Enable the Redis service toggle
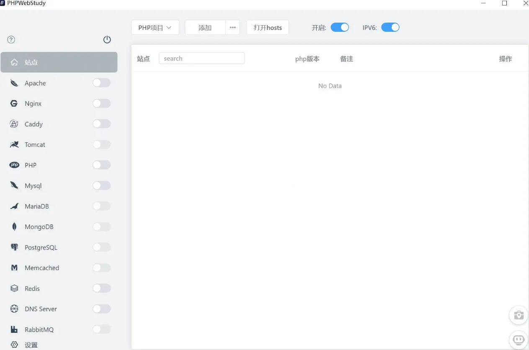529x350 pixels. pos(101,288)
